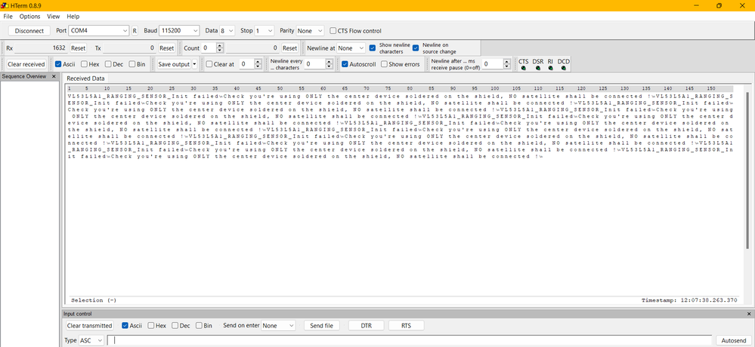Click the Rx 1632 counter value
755x347 pixels.
[59, 48]
